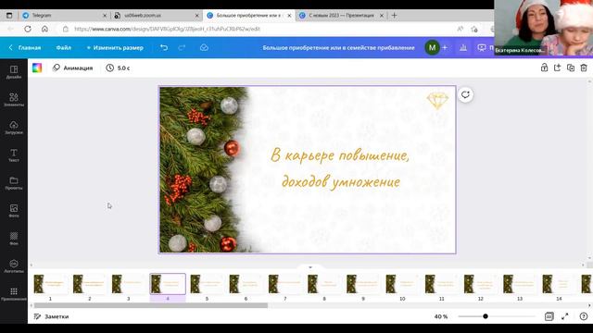The image size is (593, 333).
Task: Click the redo arrow in the top bar
Action: click(182, 47)
